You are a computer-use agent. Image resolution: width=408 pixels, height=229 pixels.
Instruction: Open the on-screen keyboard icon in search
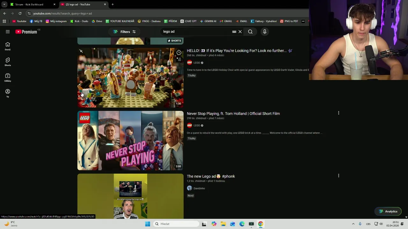234,31
